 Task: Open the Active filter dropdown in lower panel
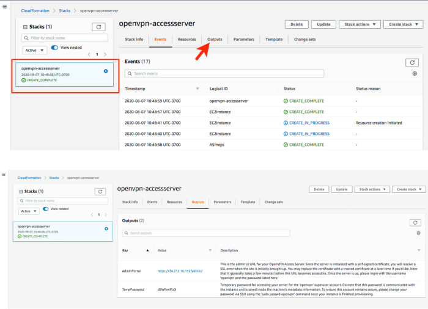(x=29, y=211)
